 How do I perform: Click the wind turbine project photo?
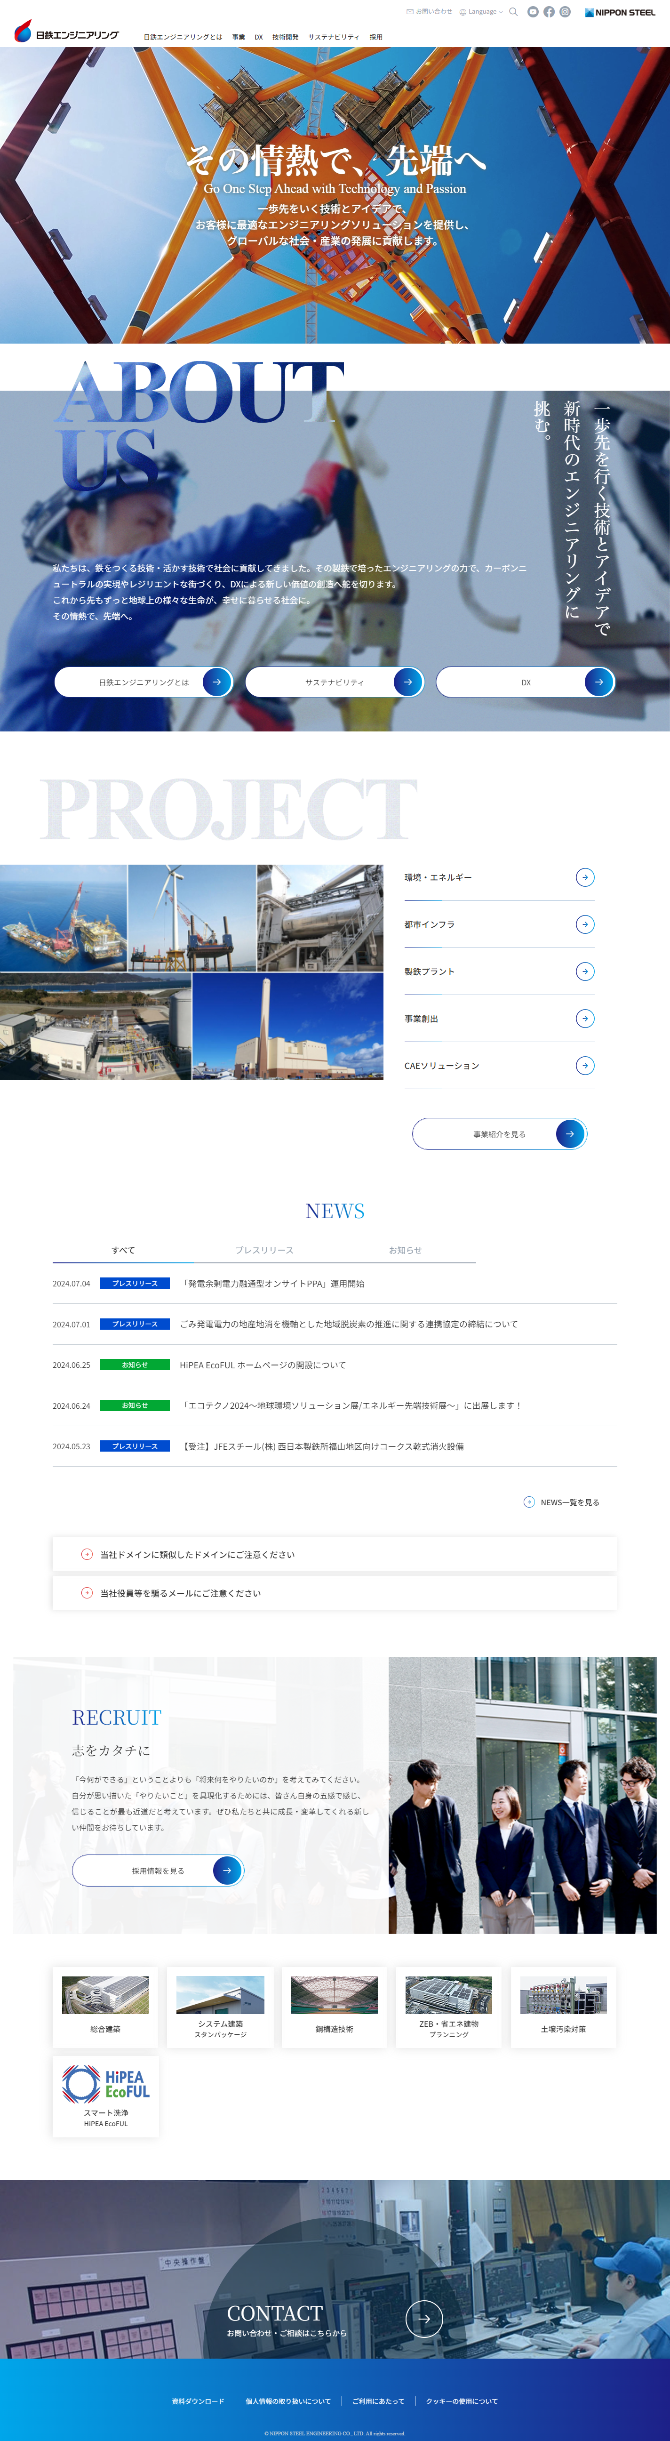tap(192, 917)
